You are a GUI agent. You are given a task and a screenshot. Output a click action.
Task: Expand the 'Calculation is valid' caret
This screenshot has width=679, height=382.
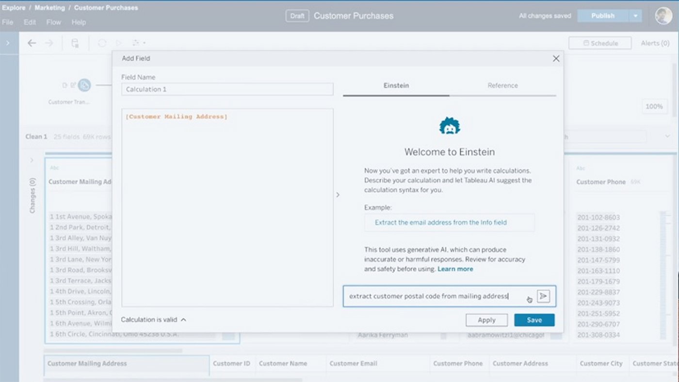[x=183, y=320]
